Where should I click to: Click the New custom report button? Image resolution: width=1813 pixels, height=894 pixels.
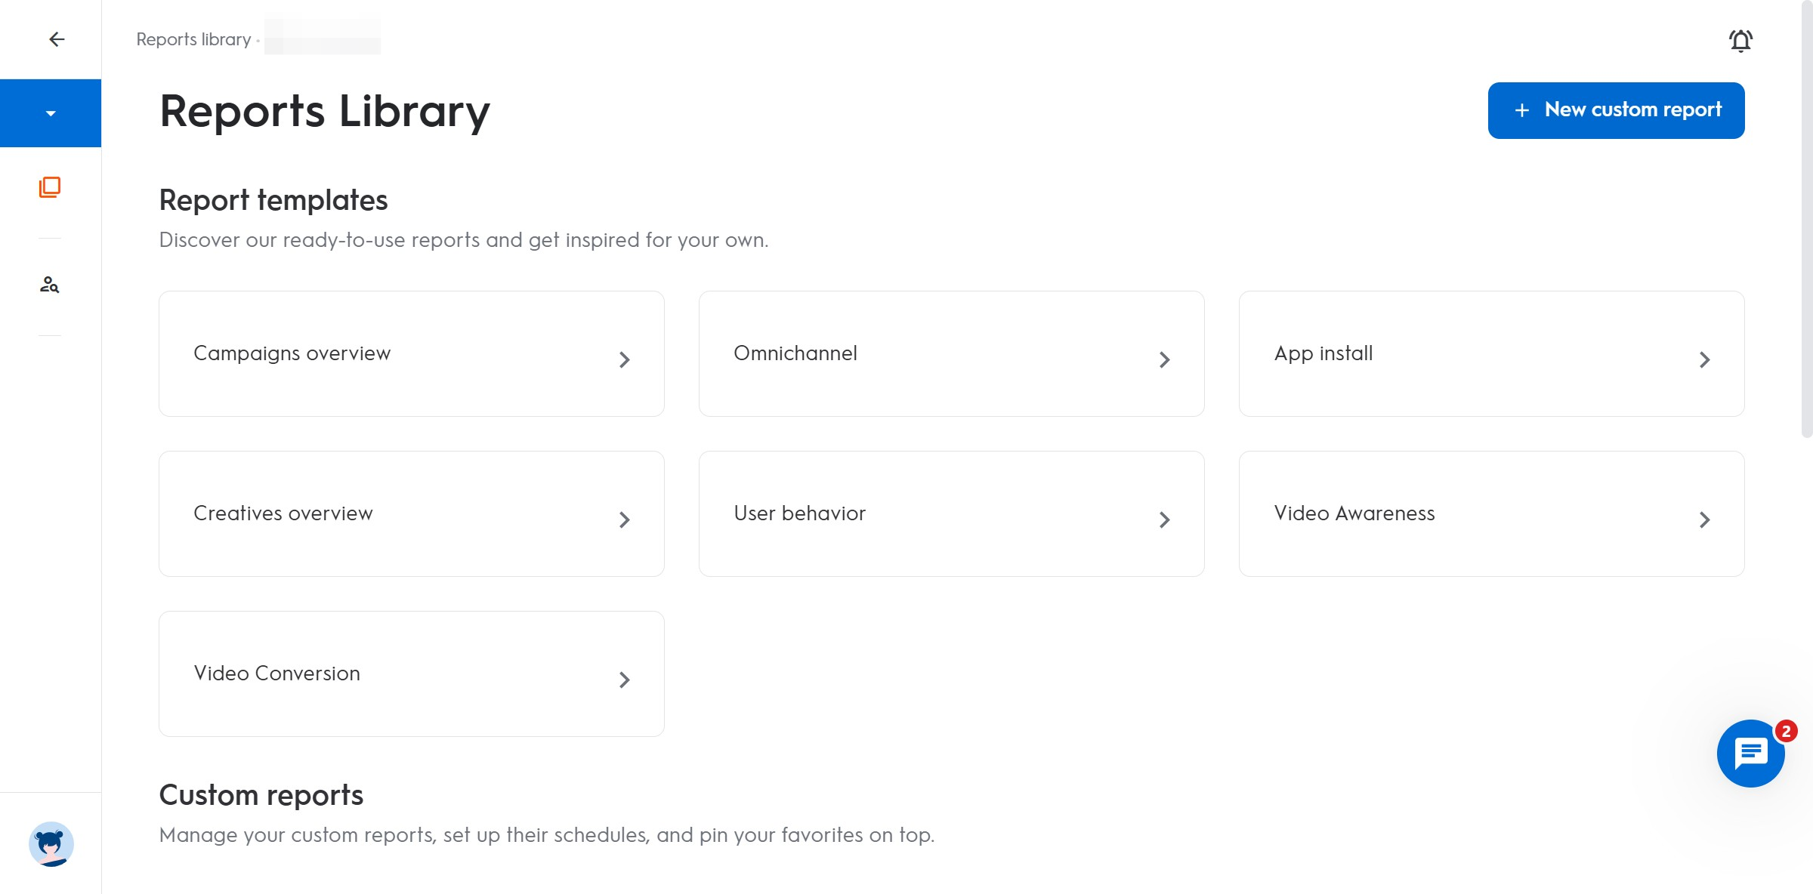1616,110
